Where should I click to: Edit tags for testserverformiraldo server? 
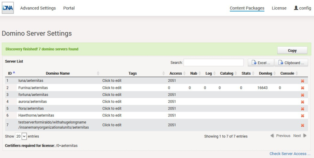tap(112, 125)
